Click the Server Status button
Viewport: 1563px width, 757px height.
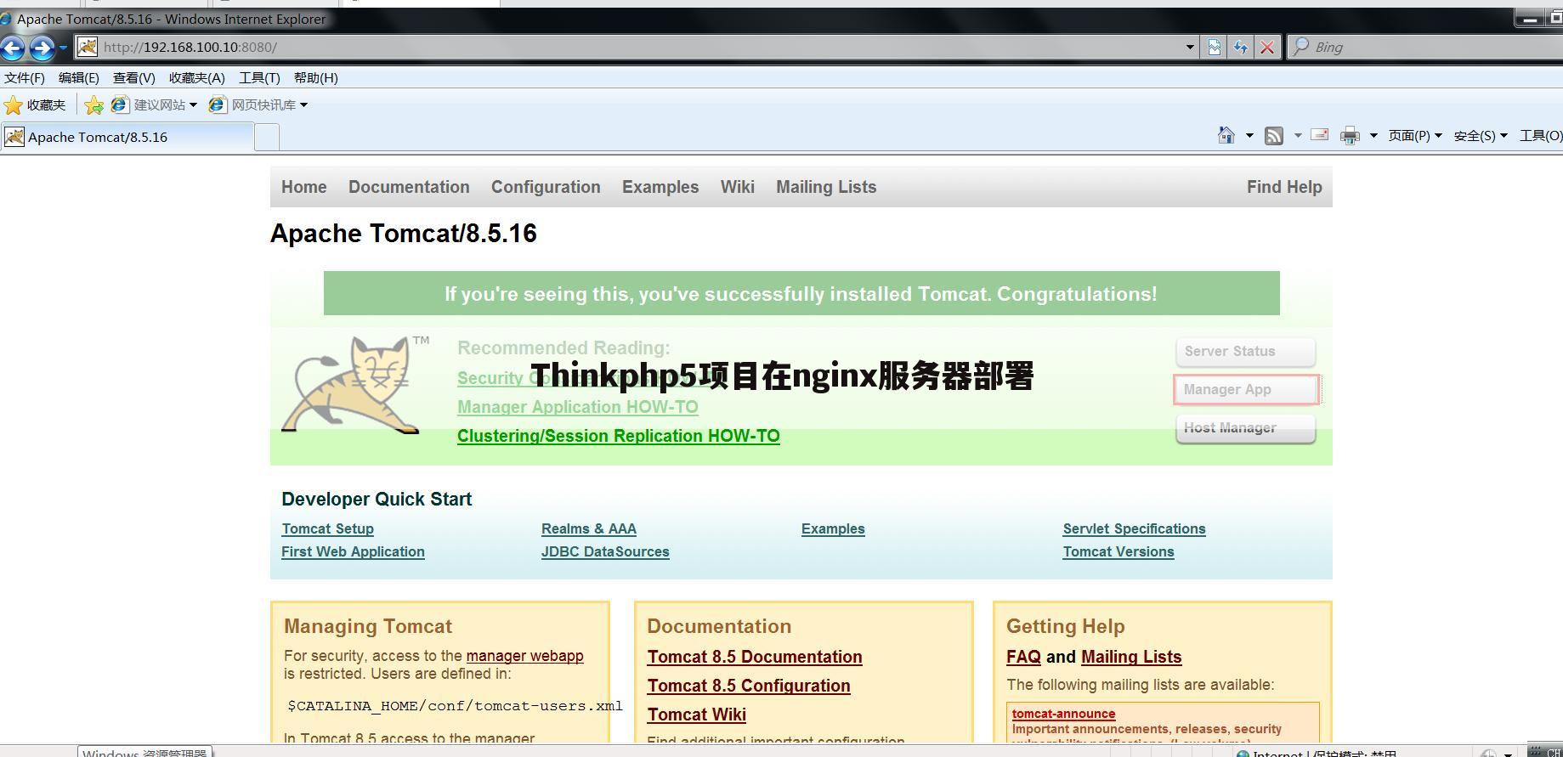[1245, 352]
